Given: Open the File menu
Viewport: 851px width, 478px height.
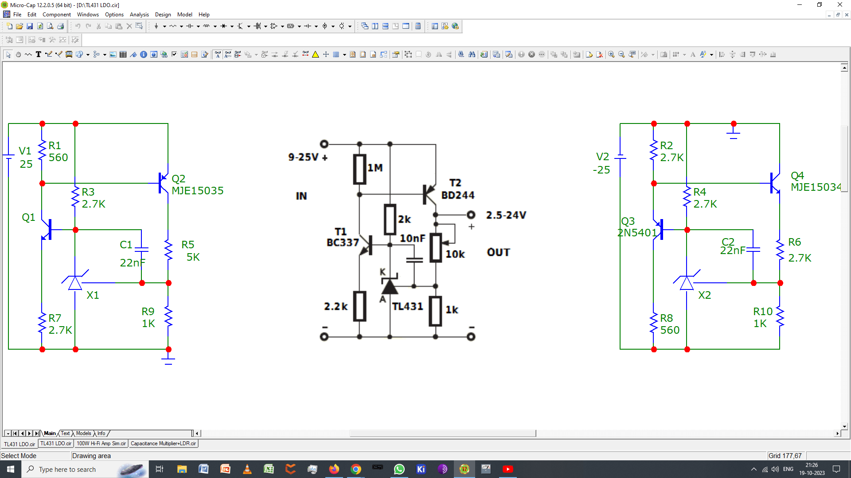Looking at the screenshot, I should coord(17,15).
